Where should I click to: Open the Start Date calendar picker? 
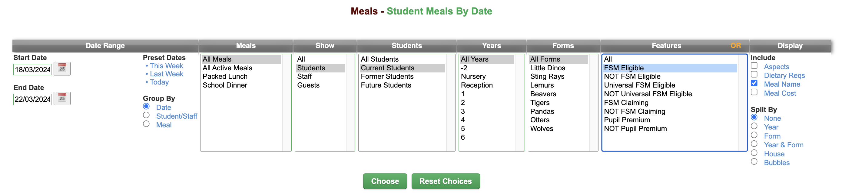point(62,69)
